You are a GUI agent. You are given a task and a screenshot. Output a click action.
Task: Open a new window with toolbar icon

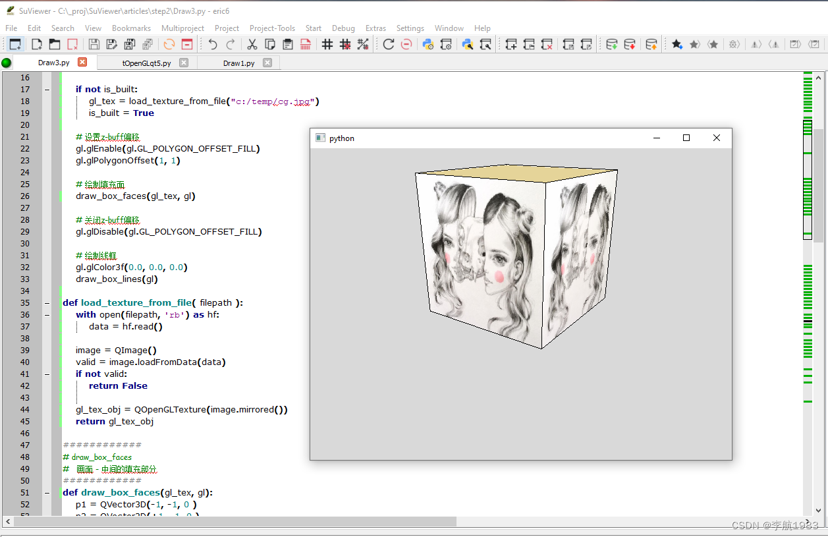15,44
